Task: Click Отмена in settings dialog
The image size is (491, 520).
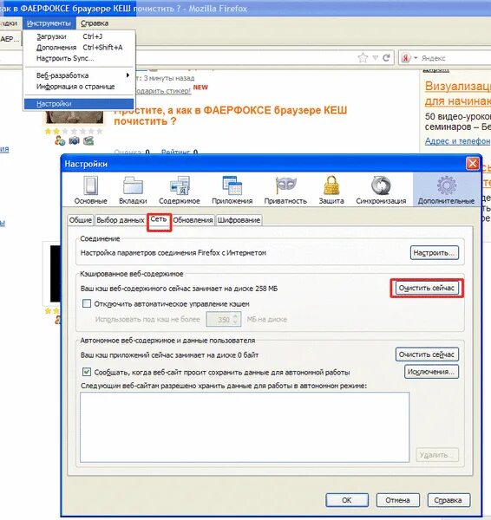Action: [397, 500]
